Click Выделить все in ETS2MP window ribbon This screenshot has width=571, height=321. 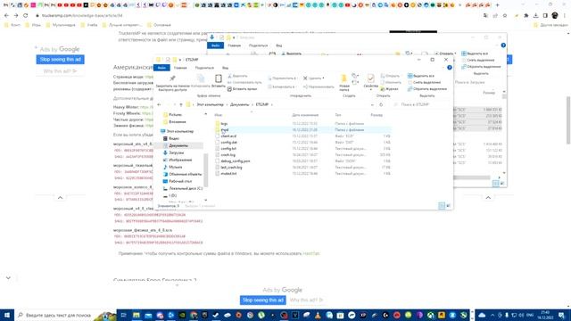421,76
